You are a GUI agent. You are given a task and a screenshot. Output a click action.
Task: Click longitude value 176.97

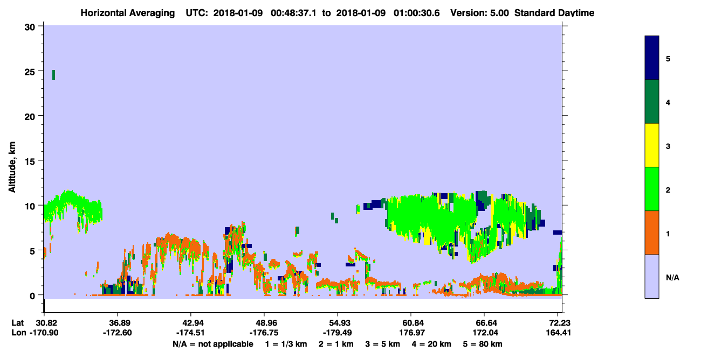pos(411,333)
